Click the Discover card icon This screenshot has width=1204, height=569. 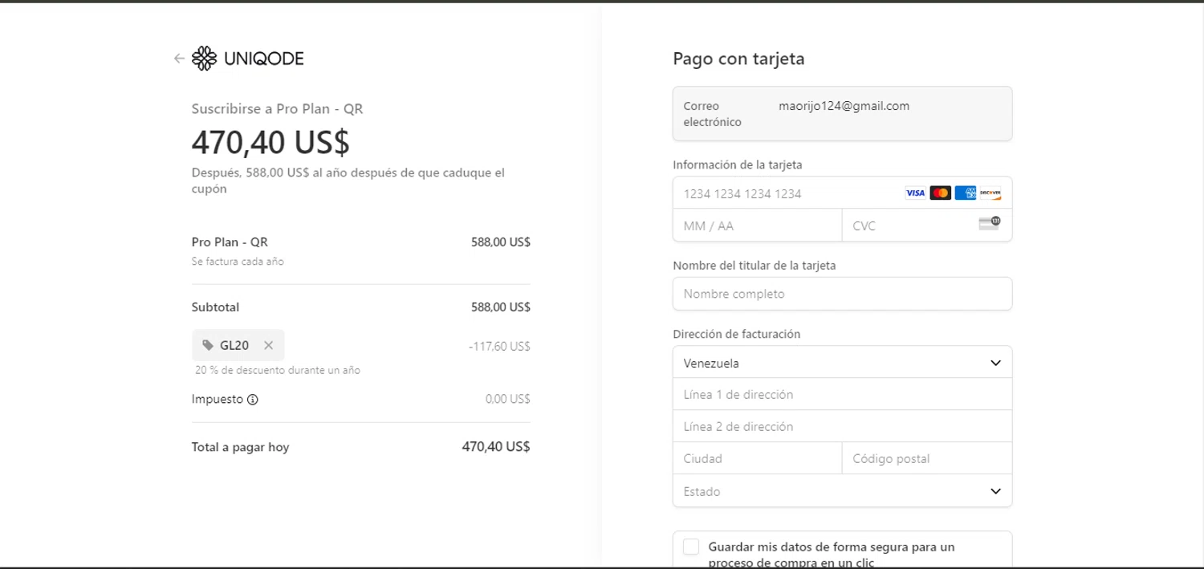pyautogui.click(x=990, y=193)
